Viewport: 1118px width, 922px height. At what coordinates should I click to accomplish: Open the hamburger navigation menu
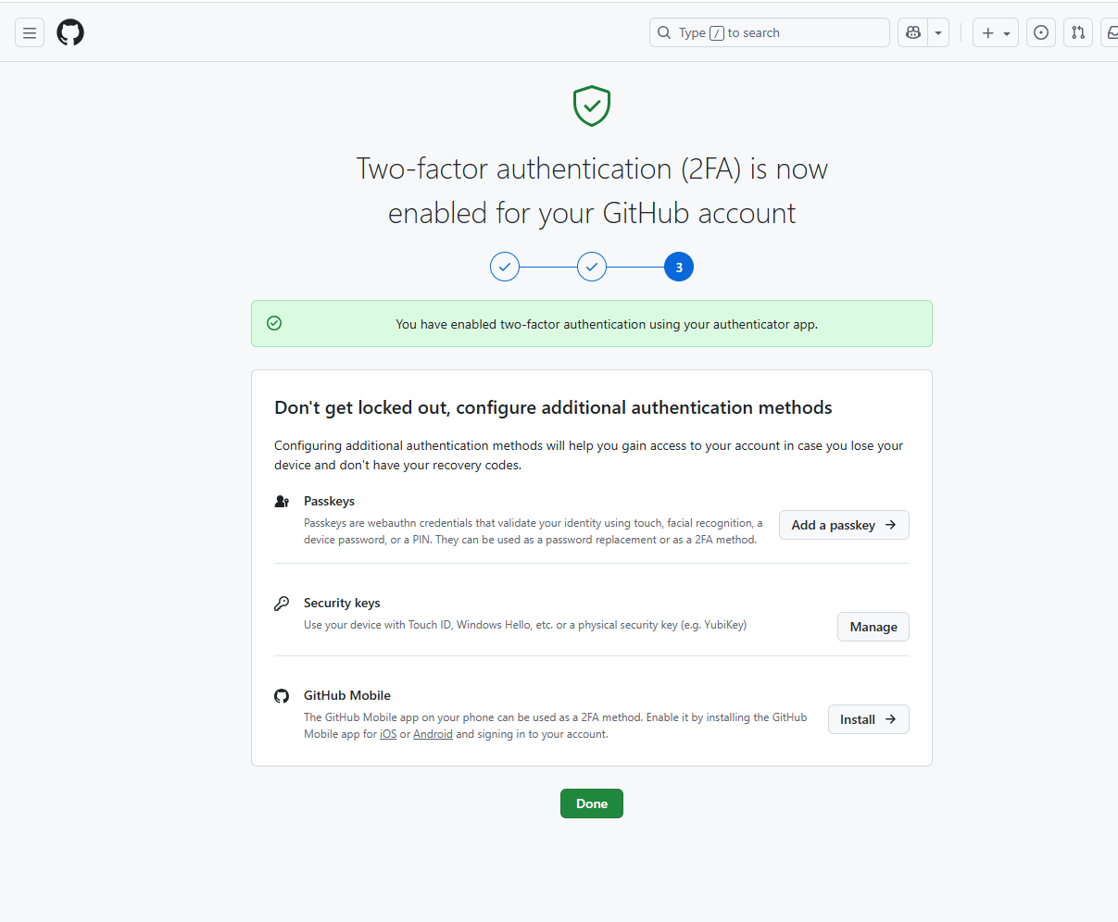(30, 32)
